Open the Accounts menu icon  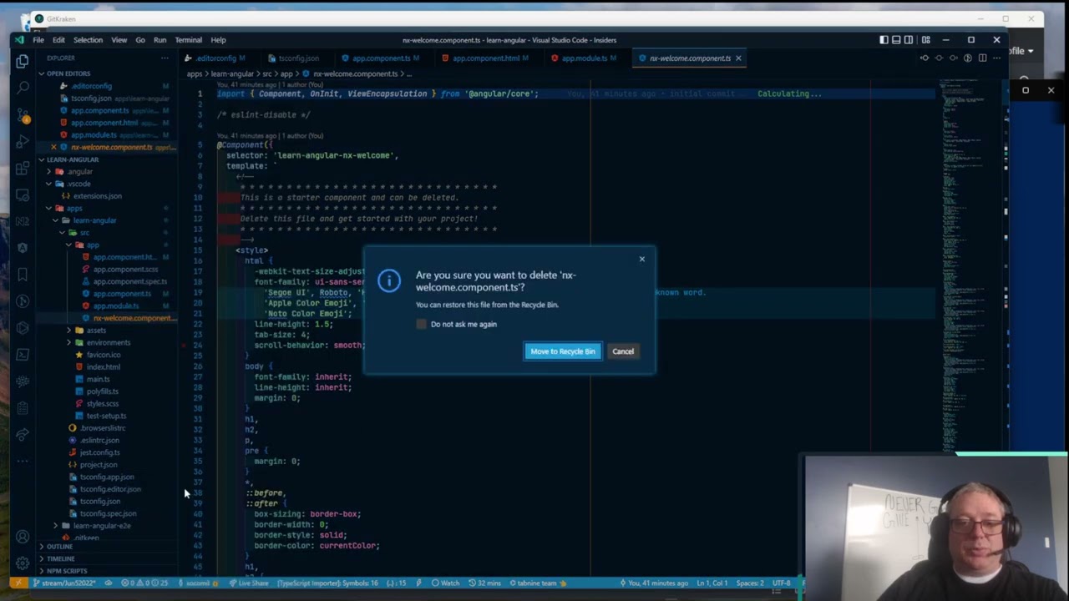23,537
